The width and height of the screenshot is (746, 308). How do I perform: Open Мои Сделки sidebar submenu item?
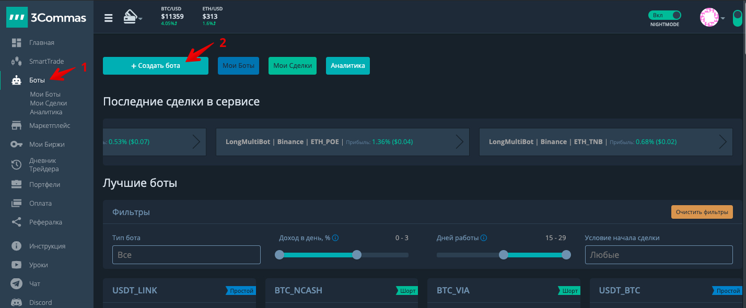(x=49, y=103)
